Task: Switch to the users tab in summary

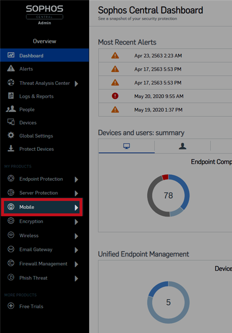Action: pyautogui.click(x=182, y=146)
